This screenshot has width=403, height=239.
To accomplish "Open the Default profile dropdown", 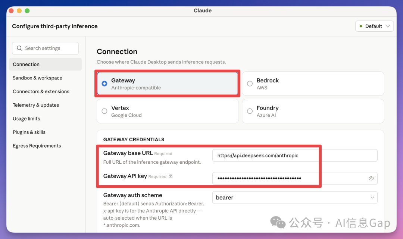I will click(374, 26).
